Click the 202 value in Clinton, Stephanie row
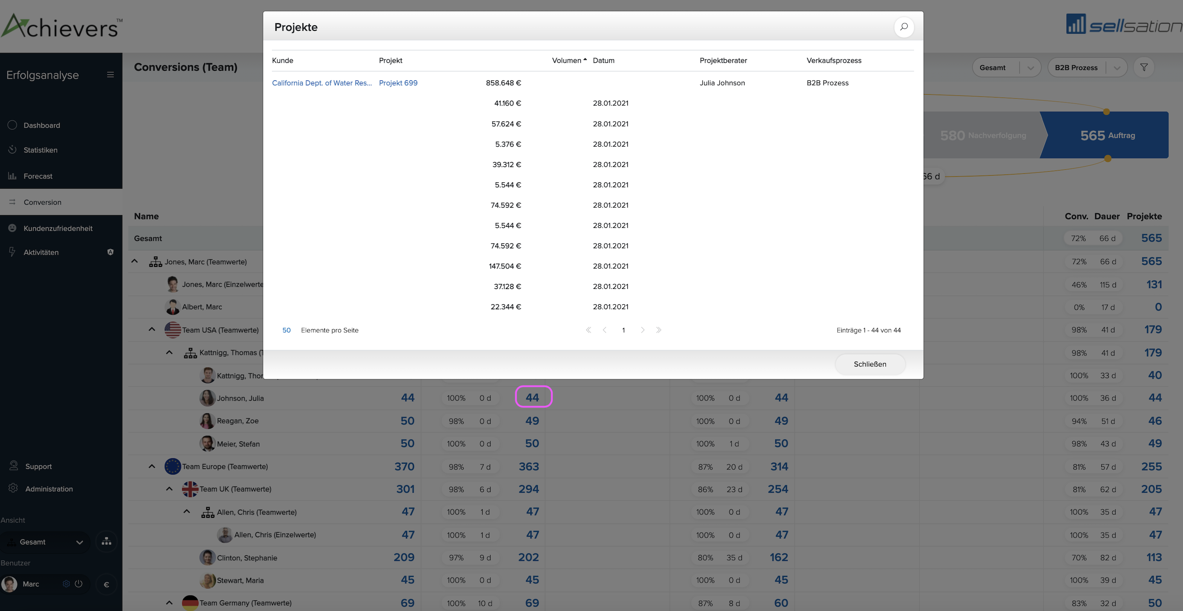1183x611 pixels. (528, 557)
